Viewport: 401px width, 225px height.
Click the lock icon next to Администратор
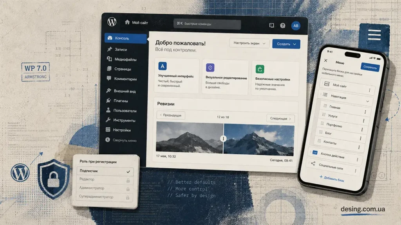click(128, 189)
